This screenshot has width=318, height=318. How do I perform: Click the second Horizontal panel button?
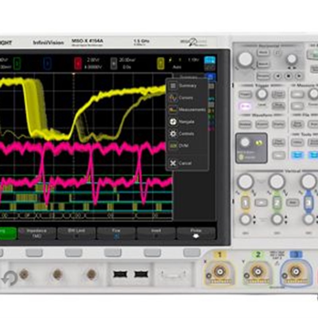click(x=263, y=64)
